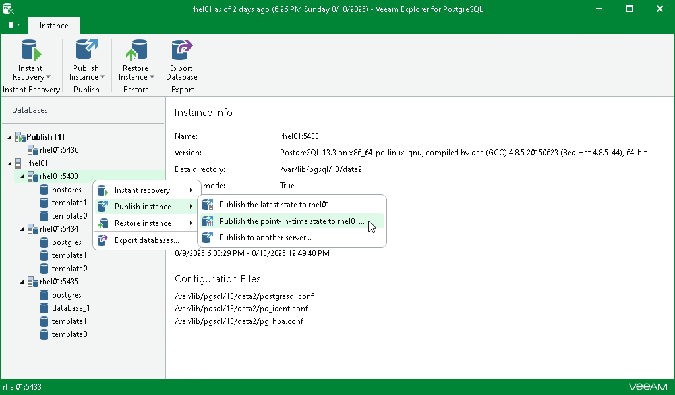This screenshot has height=395, width=675.
Task: Click postgres database icon under rhel01:5435
Action: pyautogui.click(x=44, y=295)
